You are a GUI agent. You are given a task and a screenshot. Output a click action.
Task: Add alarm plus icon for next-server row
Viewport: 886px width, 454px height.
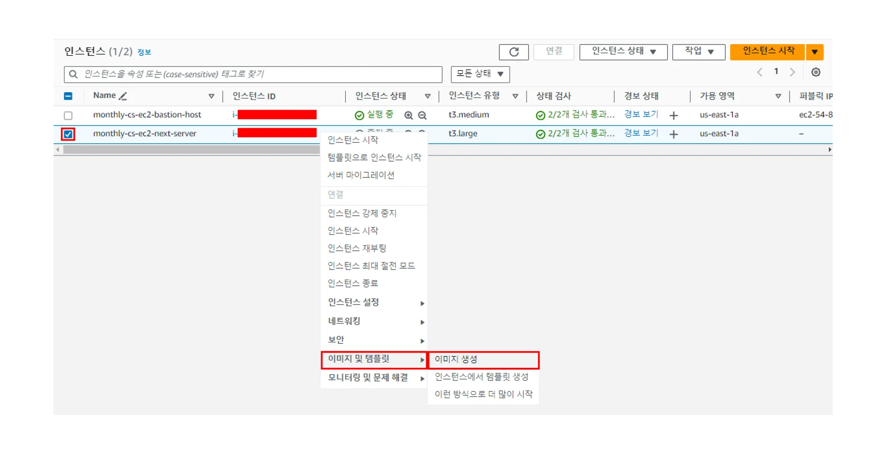click(x=674, y=134)
